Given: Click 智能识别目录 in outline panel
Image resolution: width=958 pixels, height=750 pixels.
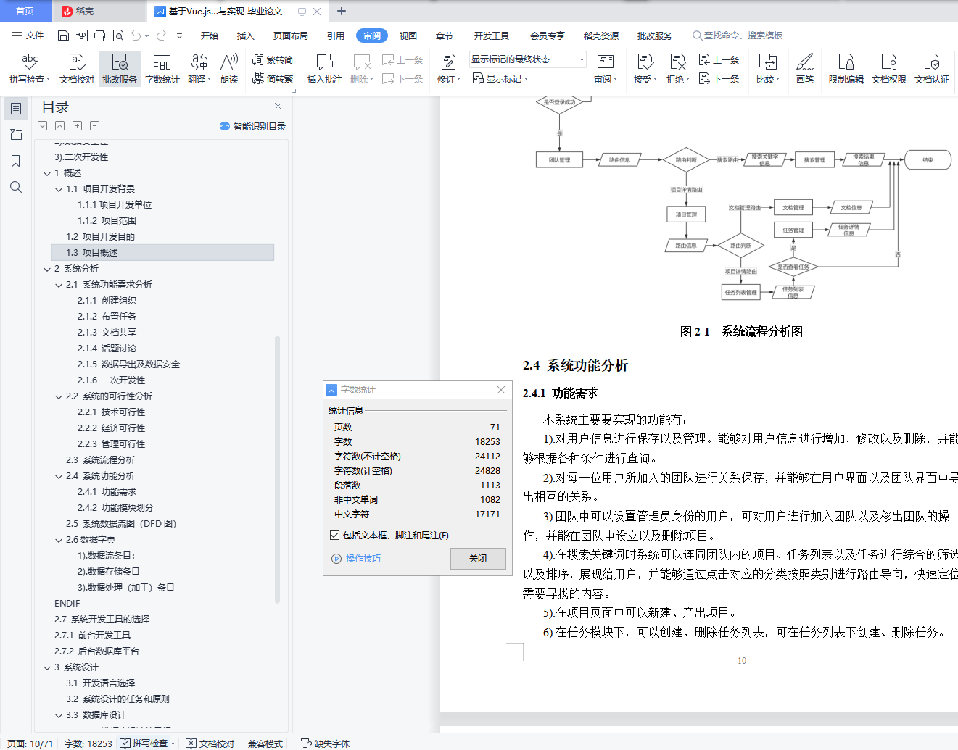Looking at the screenshot, I should click(x=253, y=126).
